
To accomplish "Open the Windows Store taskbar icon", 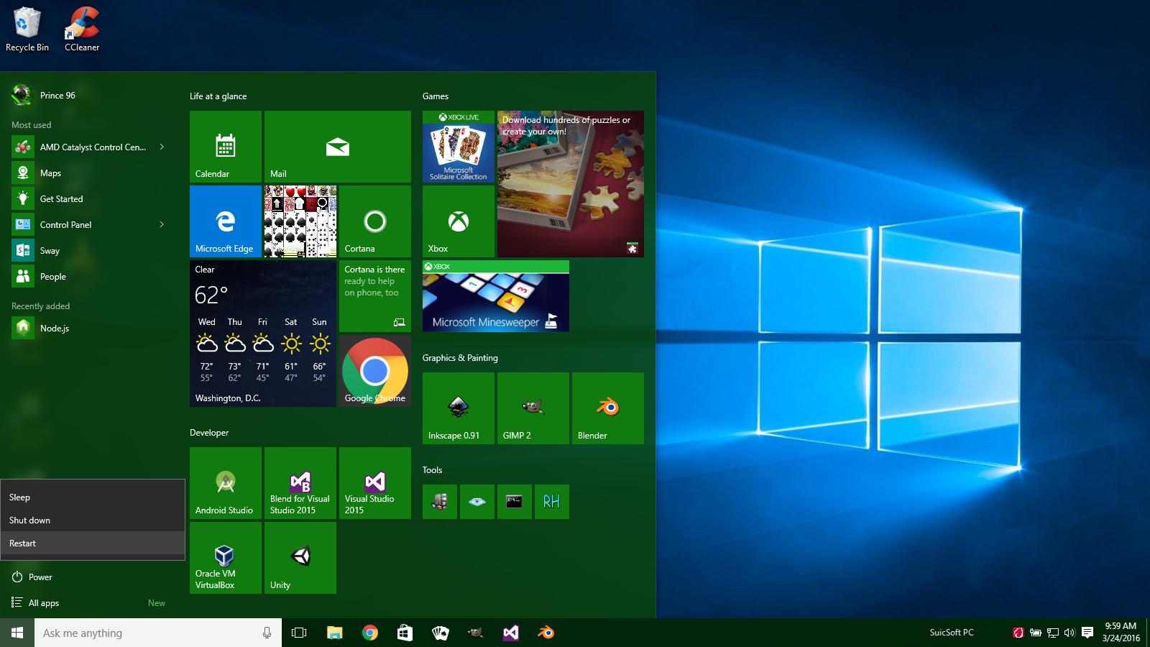I will coord(405,633).
